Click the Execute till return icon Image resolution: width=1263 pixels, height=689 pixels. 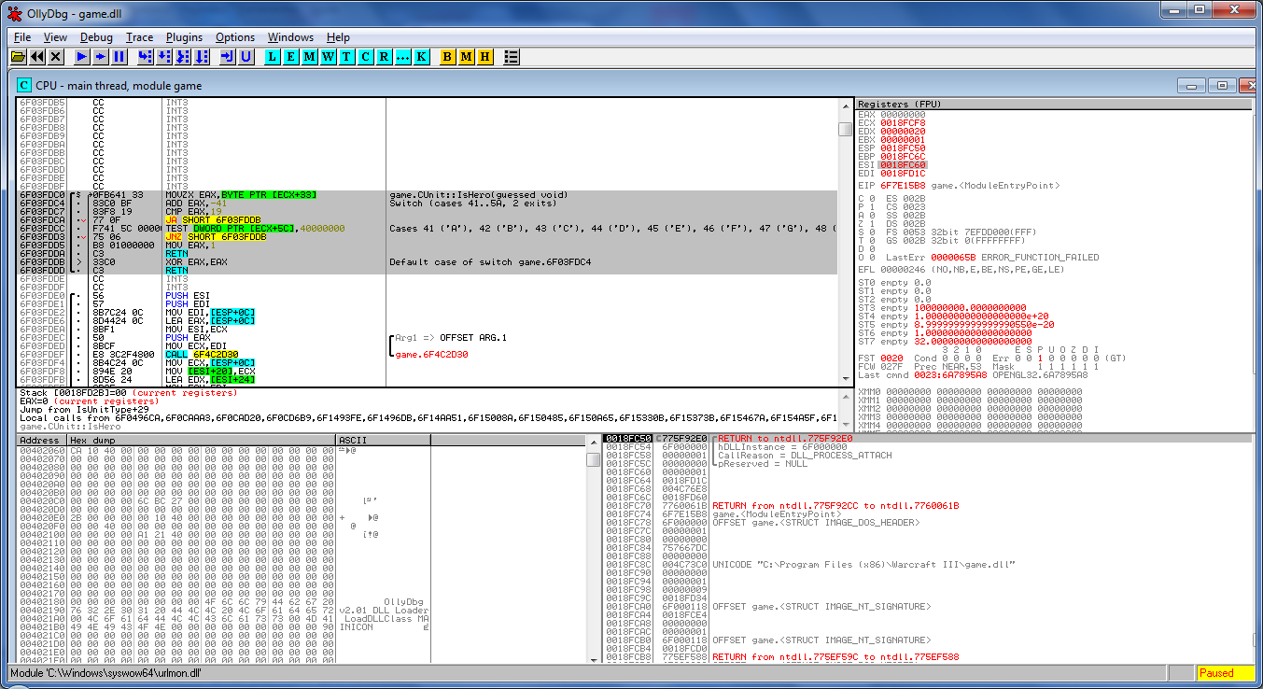coord(228,57)
